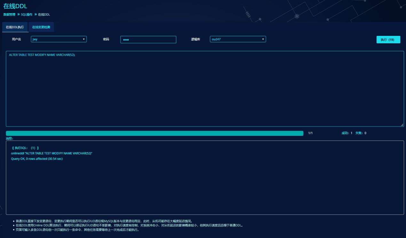The width and height of the screenshot is (406, 238).
Task: Click the onlineddl output line in messages
Action: pos(52,153)
